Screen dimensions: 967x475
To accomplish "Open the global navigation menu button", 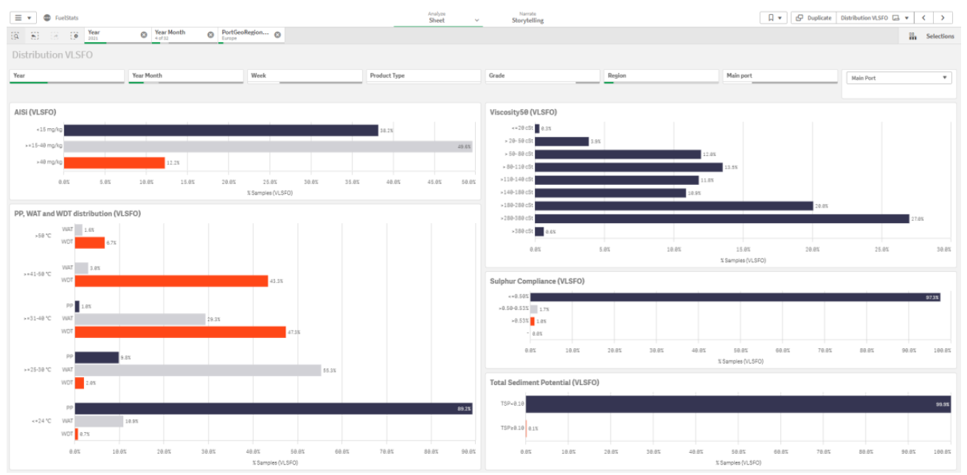I will (22, 18).
